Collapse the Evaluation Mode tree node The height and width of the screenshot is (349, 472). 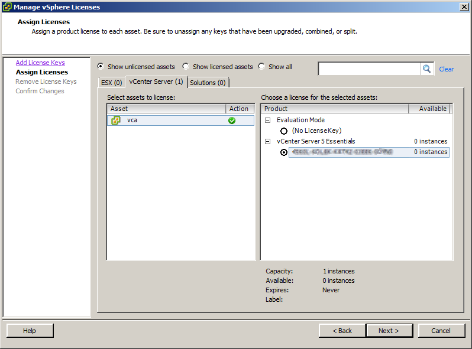(267, 120)
